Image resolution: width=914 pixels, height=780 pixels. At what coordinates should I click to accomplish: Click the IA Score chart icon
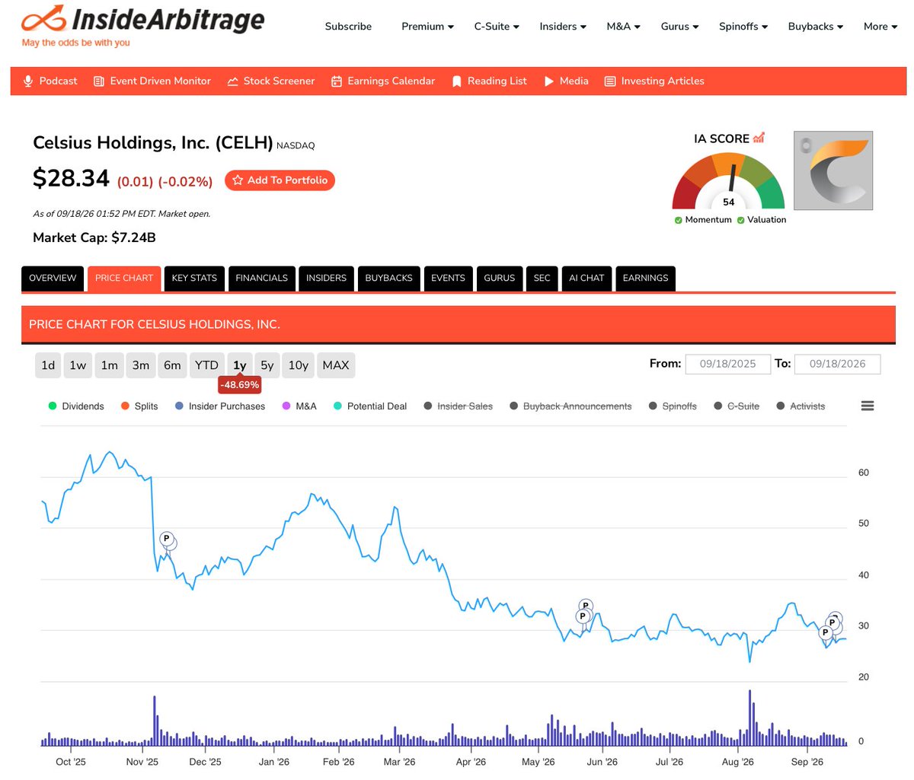click(759, 138)
